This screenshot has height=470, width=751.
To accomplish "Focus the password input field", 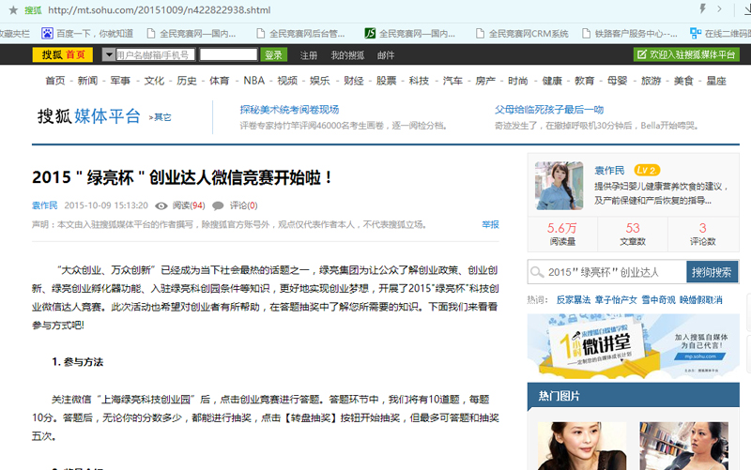I will point(228,54).
